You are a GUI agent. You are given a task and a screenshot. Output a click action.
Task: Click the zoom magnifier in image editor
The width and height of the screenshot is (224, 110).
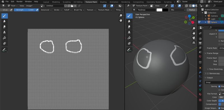point(121,16)
